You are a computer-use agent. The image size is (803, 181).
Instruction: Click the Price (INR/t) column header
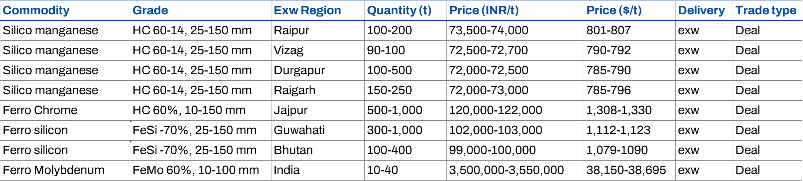point(484,10)
